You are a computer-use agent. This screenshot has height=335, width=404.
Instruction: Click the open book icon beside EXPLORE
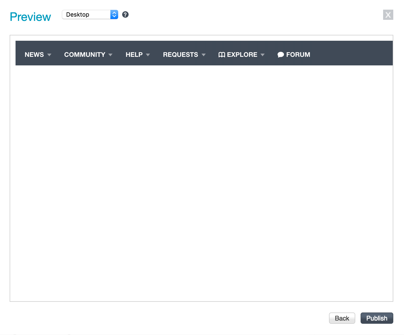(222, 55)
